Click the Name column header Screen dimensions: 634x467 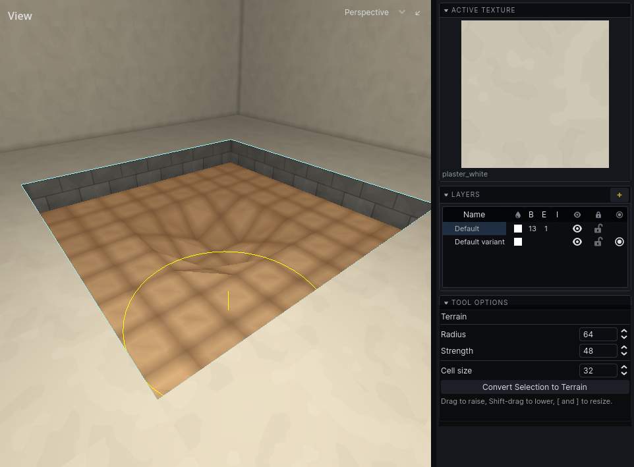pos(474,215)
